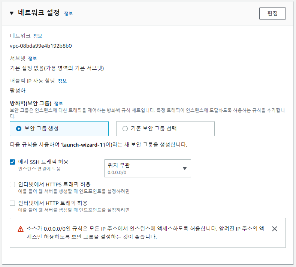Open 정보 link beside 방화벽(보안 그룹)

[x=58, y=103]
